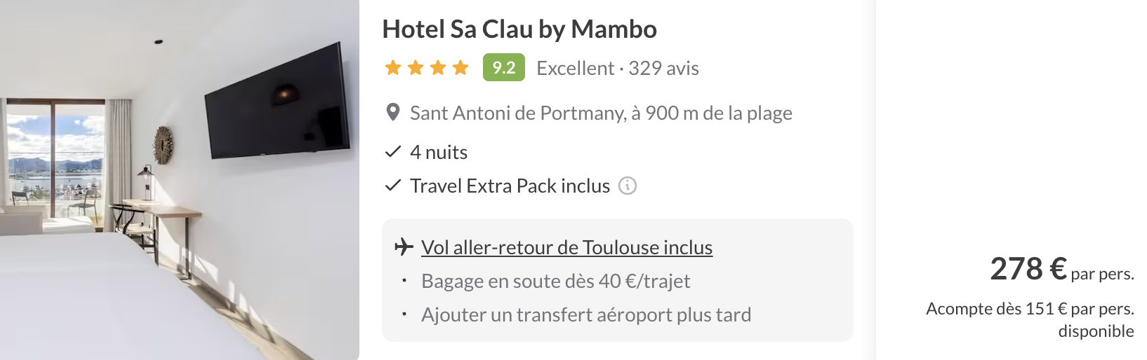
Task: Click the 4 nuits duration text
Action: point(439,152)
